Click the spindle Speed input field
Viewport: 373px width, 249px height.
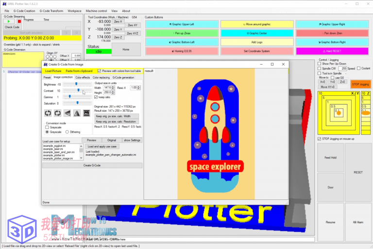(342, 69)
